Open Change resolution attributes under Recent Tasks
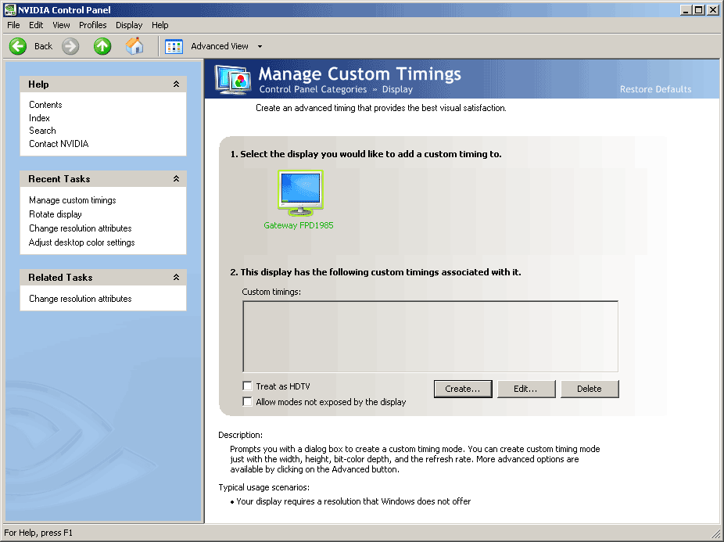This screenshot has width=724, height=542. pyautogui.click(x=81, y=228)
